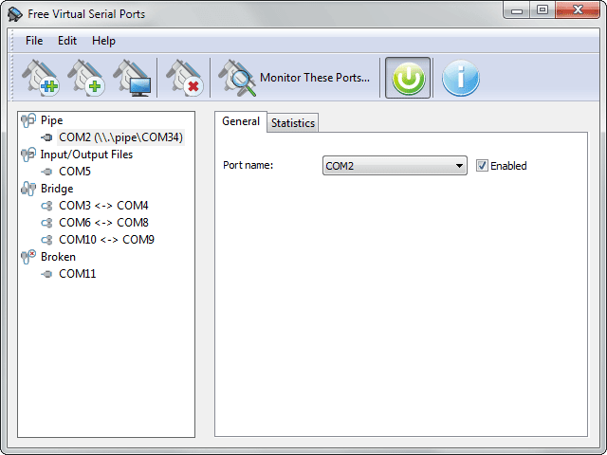Click the bridge icon beside COM10 <-> COM9
This screenshot has width=607, height=455.
click(46, 240)
